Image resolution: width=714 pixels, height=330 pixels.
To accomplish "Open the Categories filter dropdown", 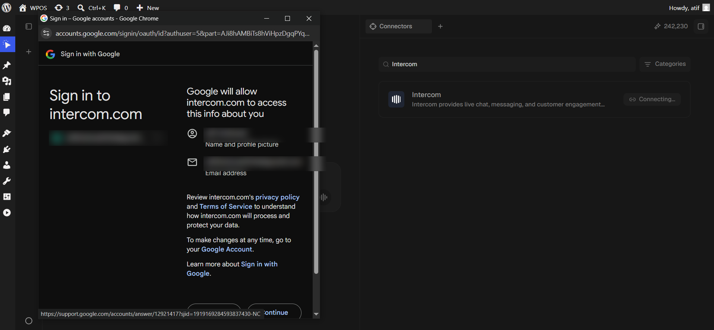I will pos(665,64).
